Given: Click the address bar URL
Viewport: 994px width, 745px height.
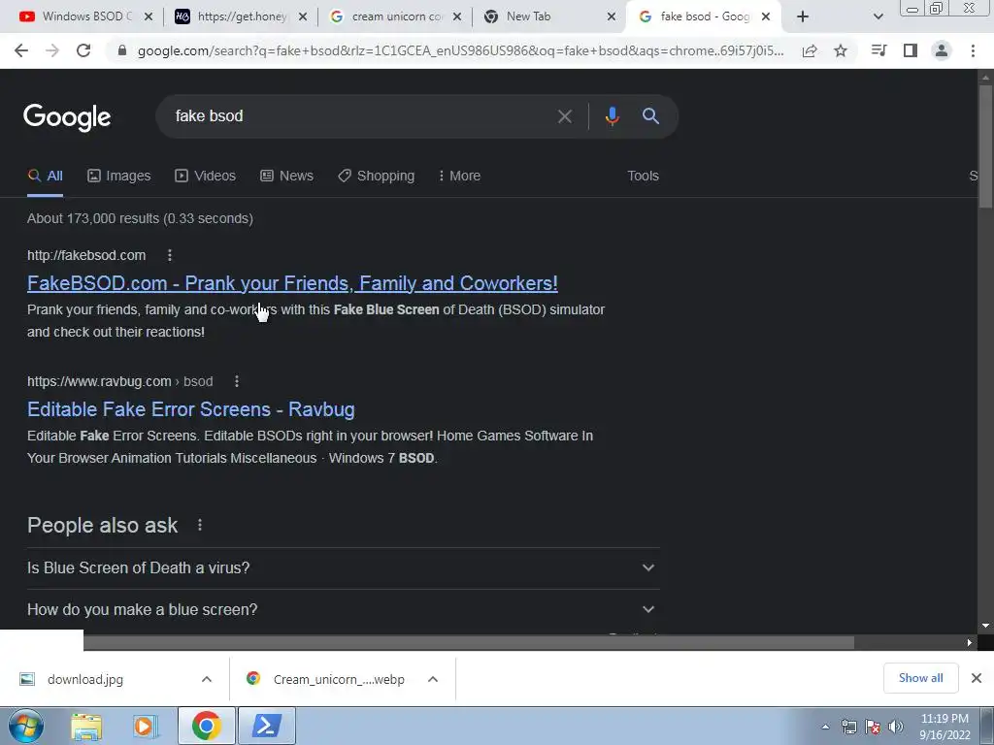Looking at the screenshot, I should [x=460, y=50].
